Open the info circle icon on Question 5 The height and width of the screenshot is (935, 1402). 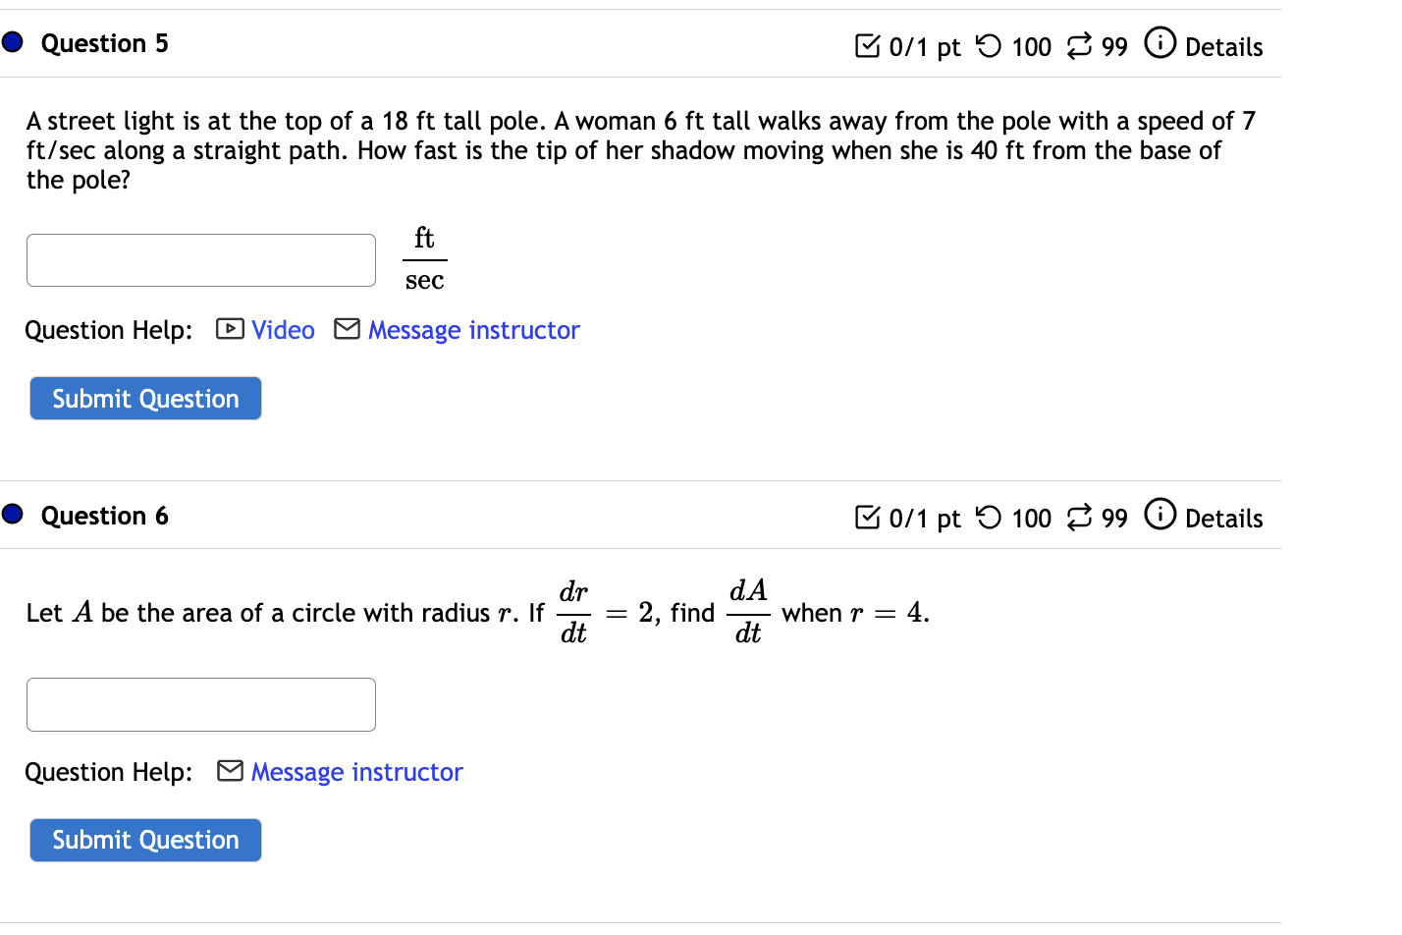click(x=1159, y=43)
